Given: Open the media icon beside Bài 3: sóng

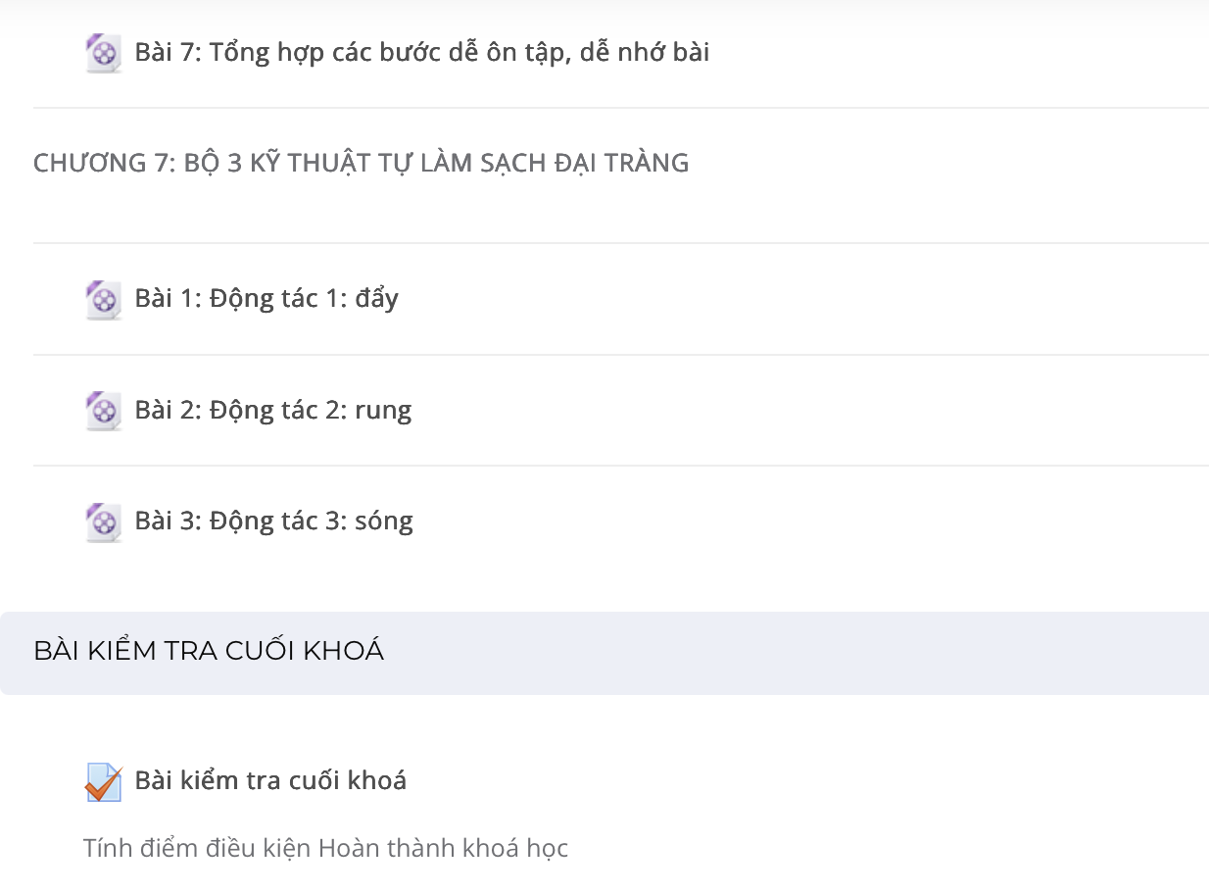Looking at the screenshot, I should (103, 521).
